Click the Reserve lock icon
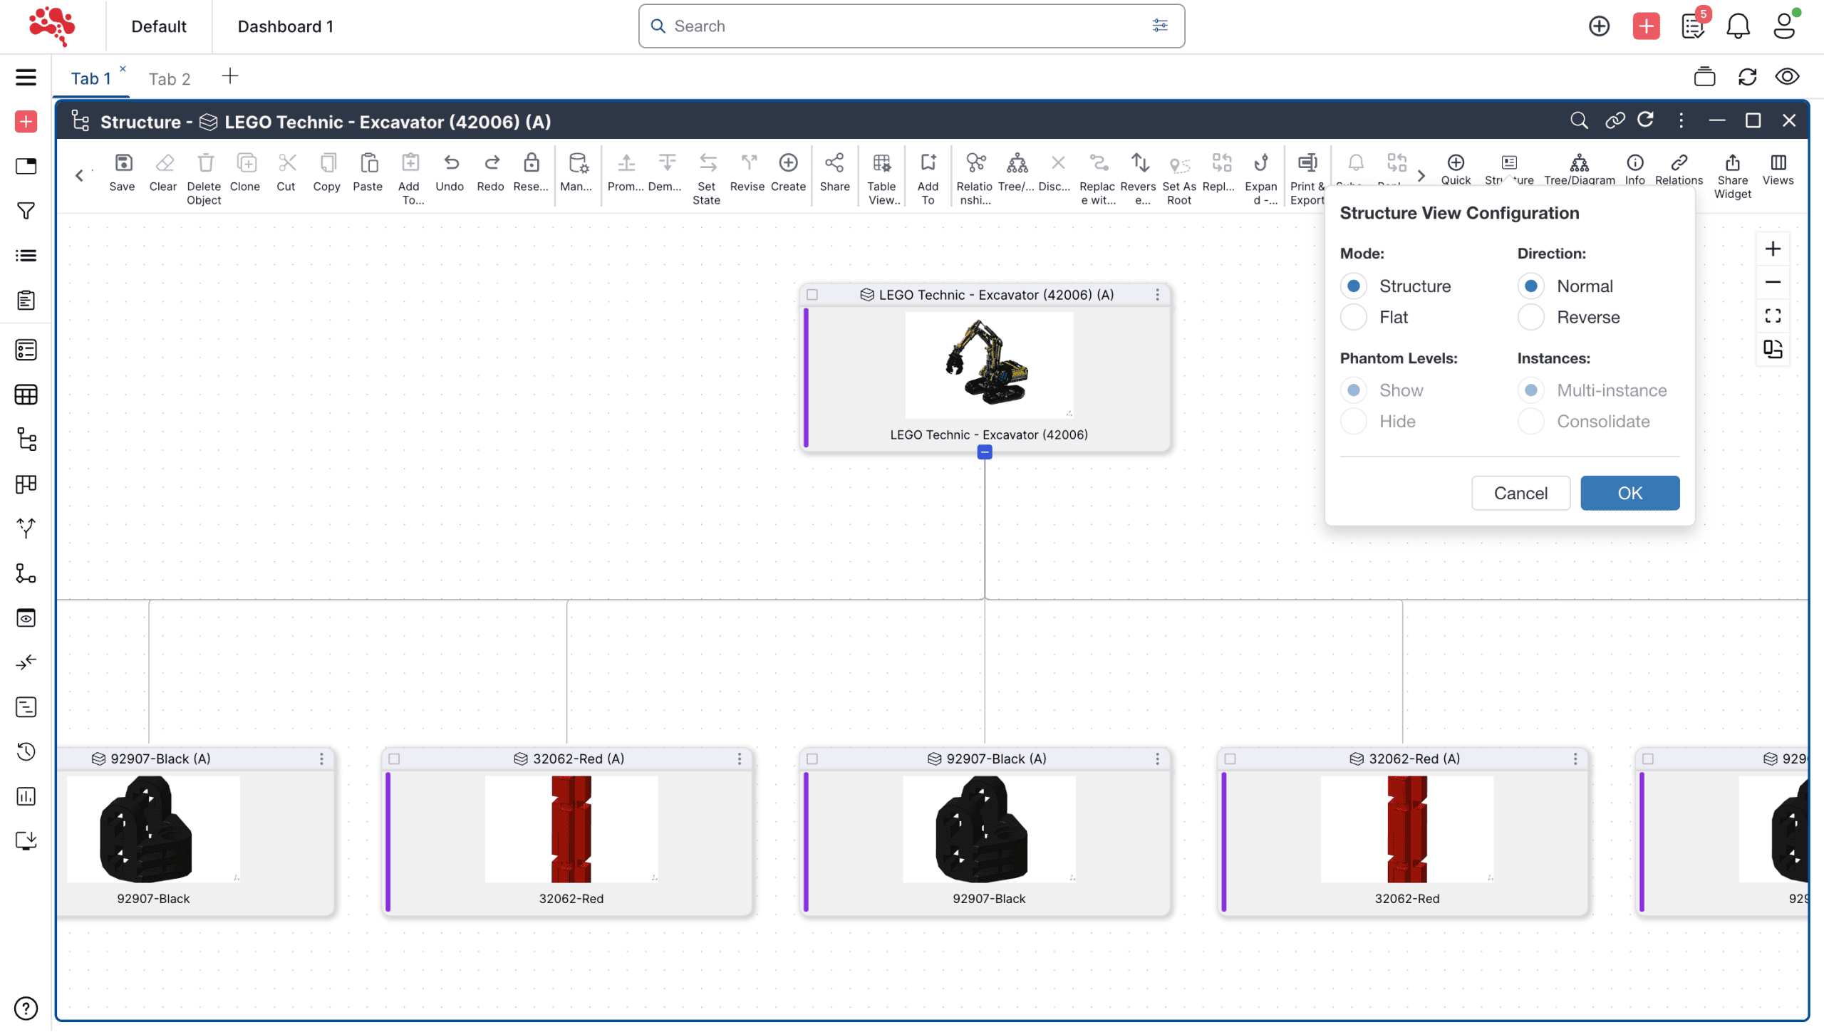This screenshot has height=1032, width=1824. [x=532, y=163]
